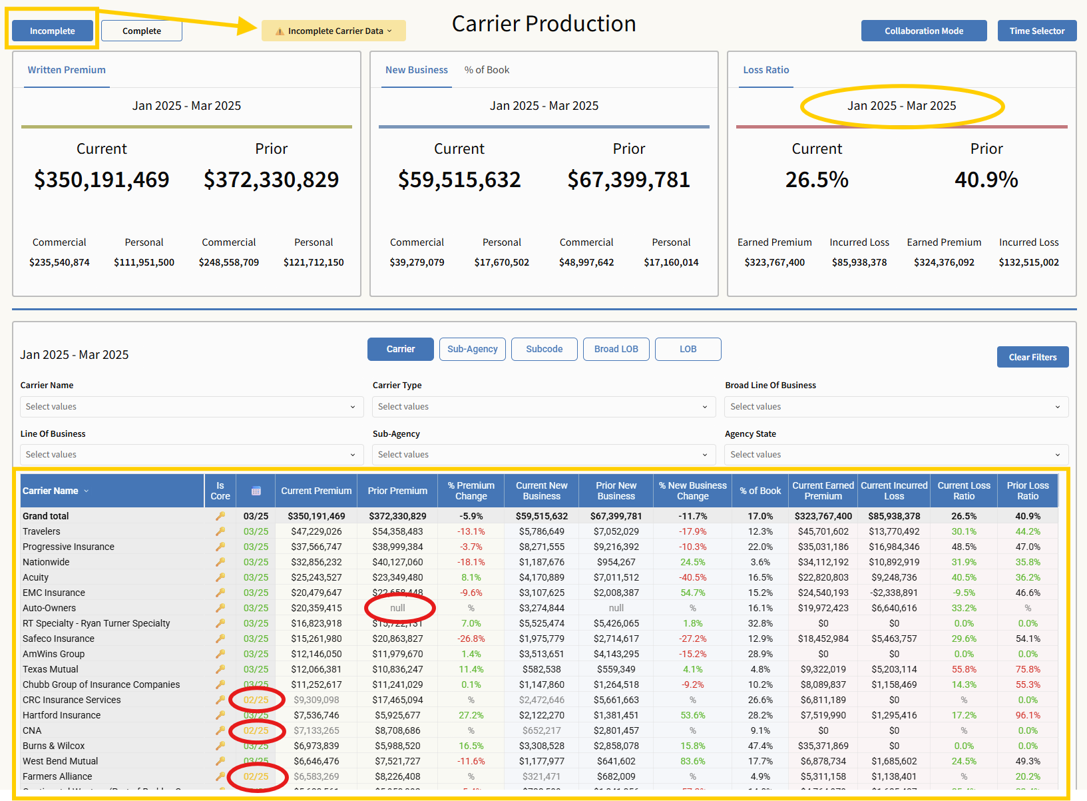Select the Loss Ratio tab
1087x801 pixels.
765,70
